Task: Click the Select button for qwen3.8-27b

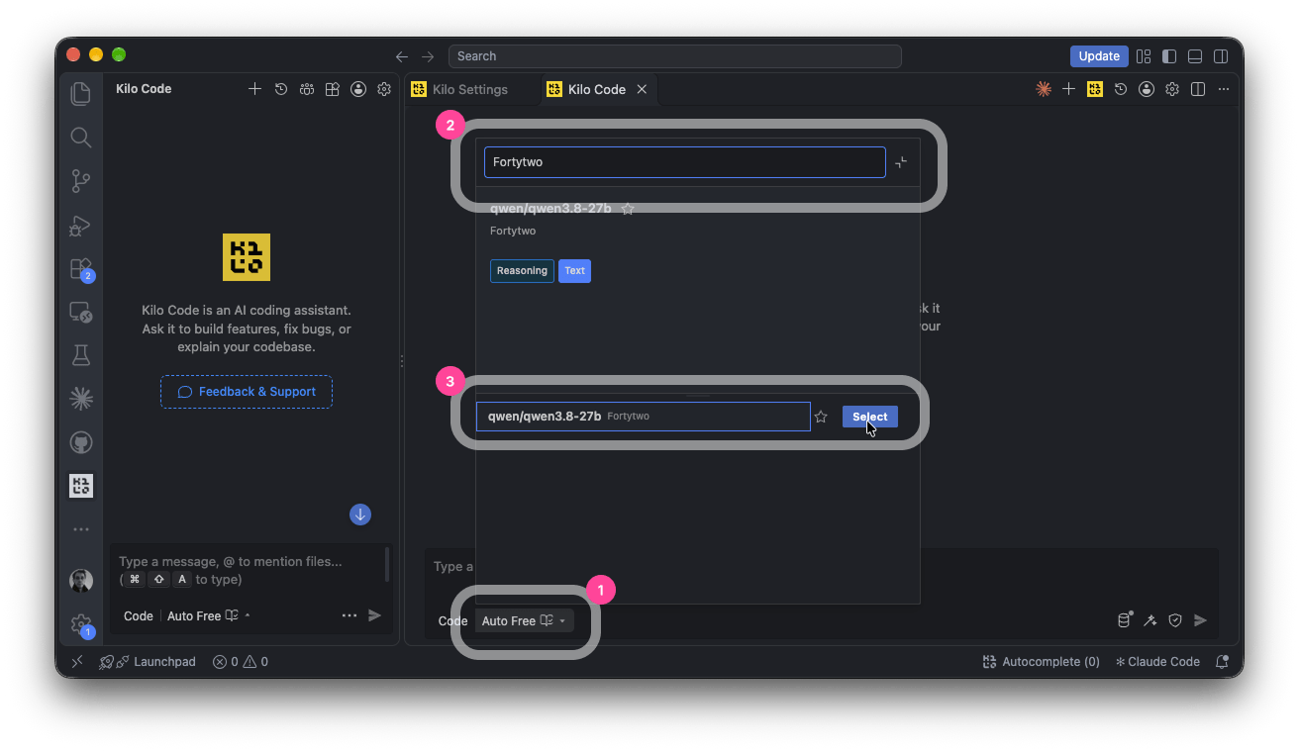Action: (x=870, y=417)
